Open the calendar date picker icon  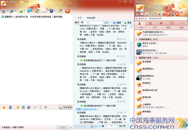pyautogui.click(x=92, y=126)
